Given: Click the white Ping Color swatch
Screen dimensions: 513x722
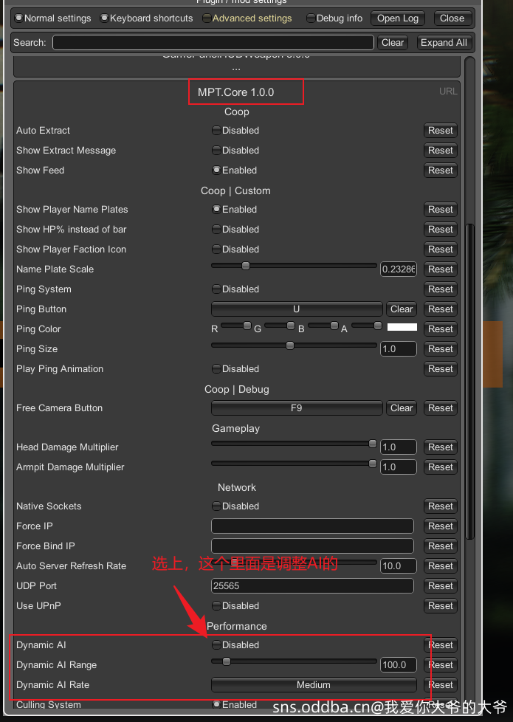Looking at the screenshot, I should [402, 327].
